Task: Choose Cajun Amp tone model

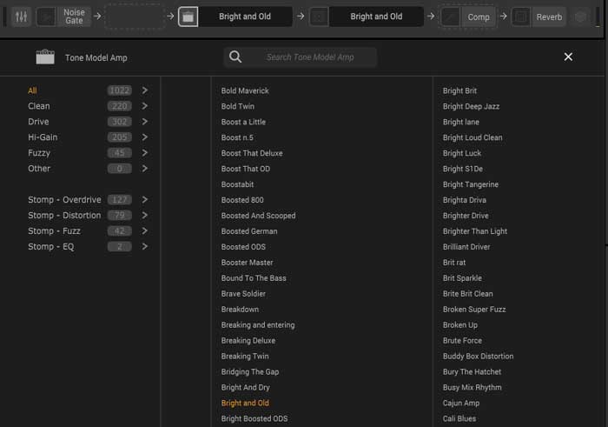Action: pyautogui.click(x=461, y=403)
